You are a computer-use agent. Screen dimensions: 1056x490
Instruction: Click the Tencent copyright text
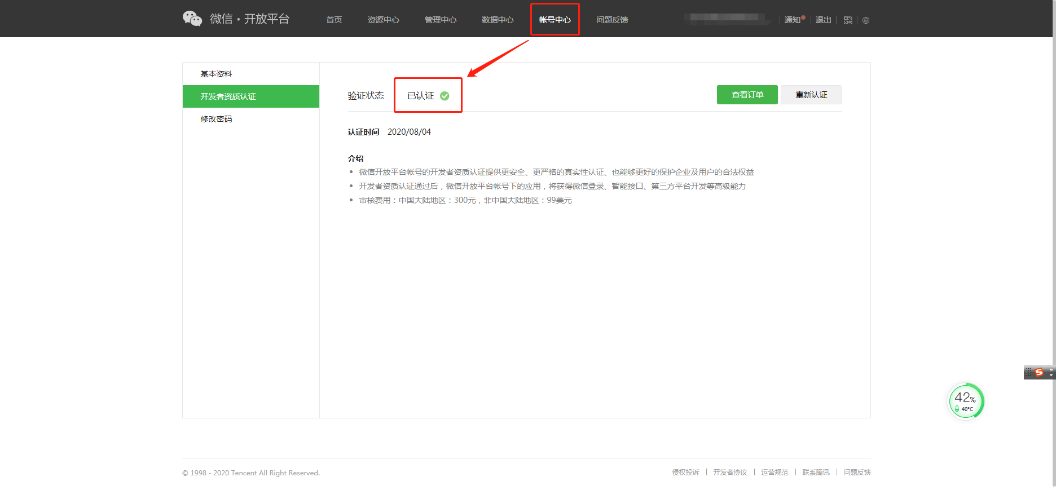point(251,473)
